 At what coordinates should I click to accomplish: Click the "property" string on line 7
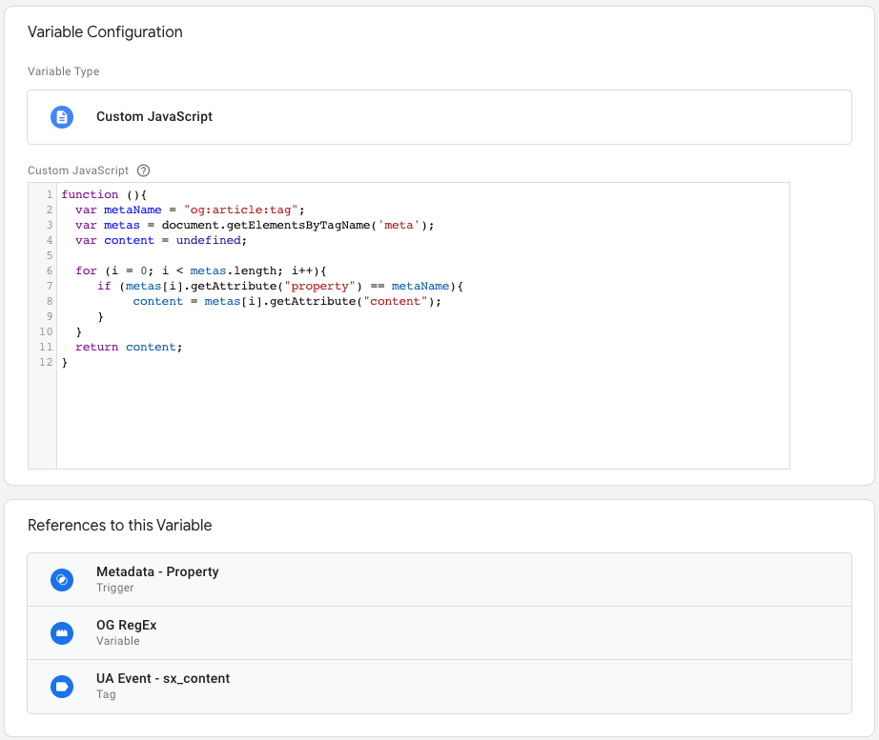(319, 286)
